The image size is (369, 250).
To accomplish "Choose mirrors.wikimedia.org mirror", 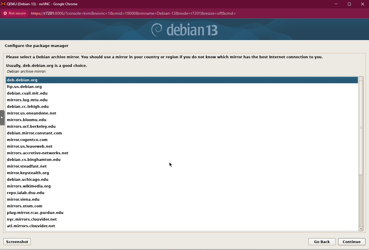I will pyautogui.click(x=29, y=186).
